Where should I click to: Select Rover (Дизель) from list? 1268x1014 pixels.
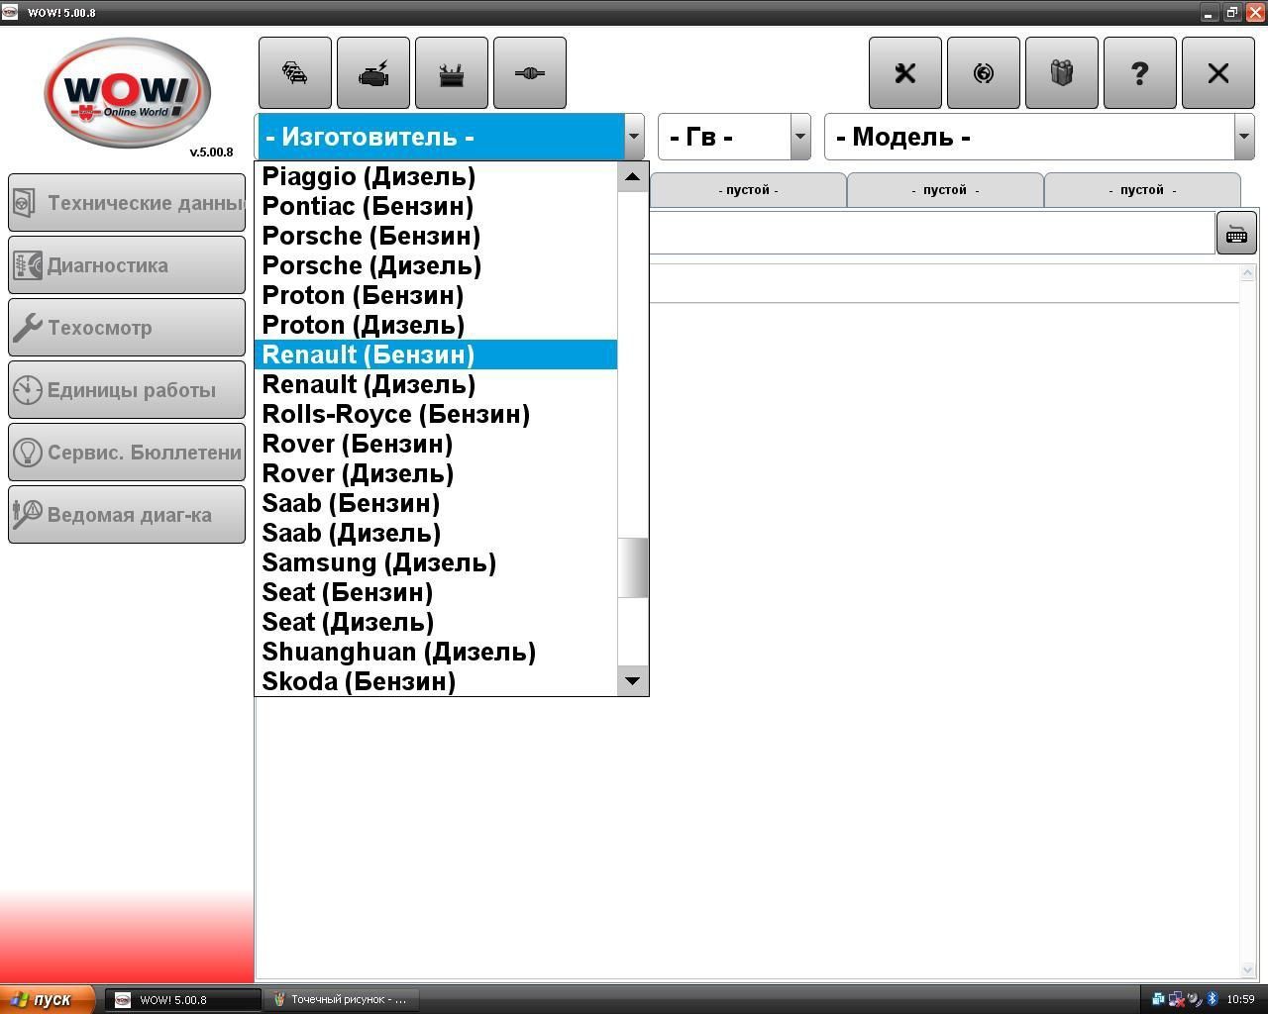pos(436,473)
